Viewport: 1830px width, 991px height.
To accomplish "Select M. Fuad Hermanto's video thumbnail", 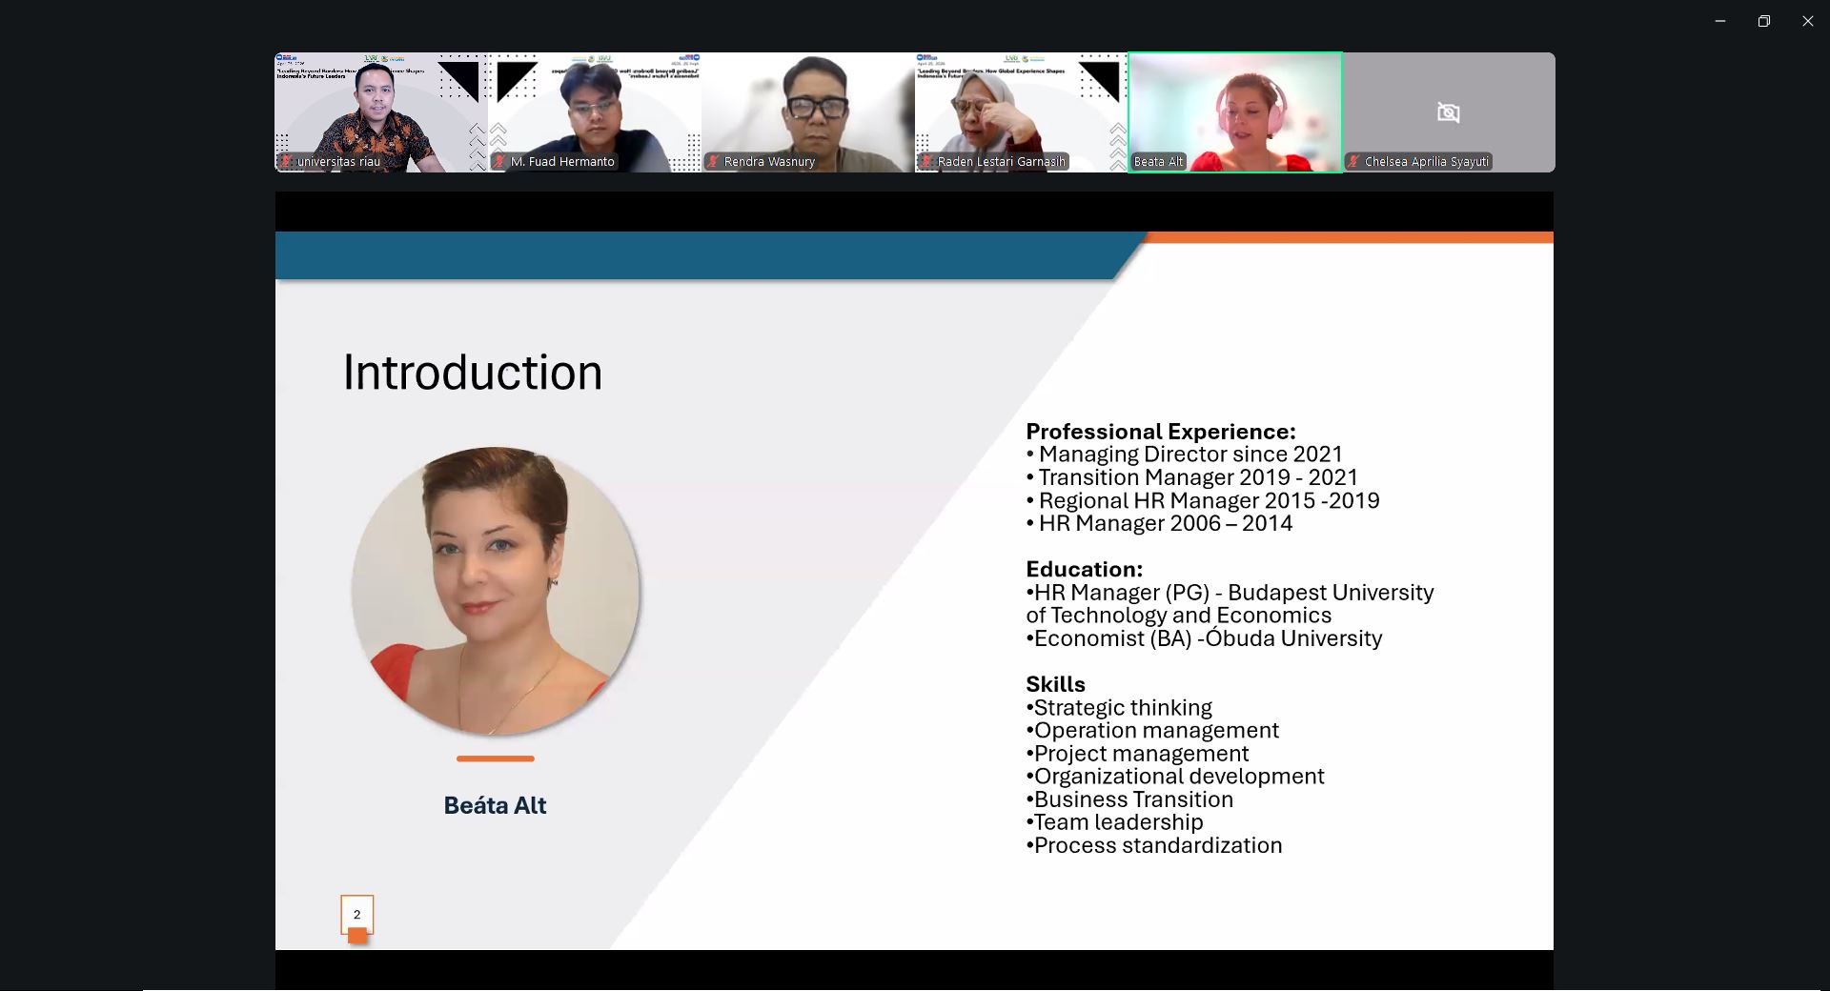I will [x=595, y=112].
